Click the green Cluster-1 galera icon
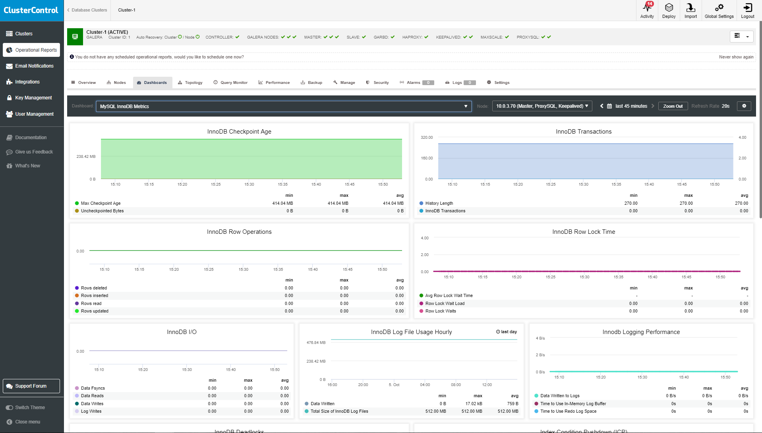This screenshot has height=433, width=762. [75, 36]
